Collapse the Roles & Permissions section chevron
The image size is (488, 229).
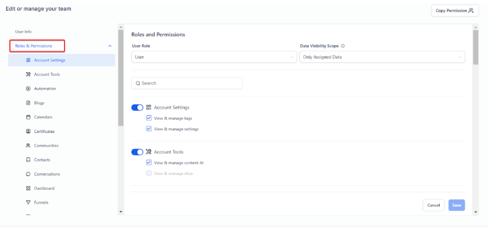(x=110, y=46)
